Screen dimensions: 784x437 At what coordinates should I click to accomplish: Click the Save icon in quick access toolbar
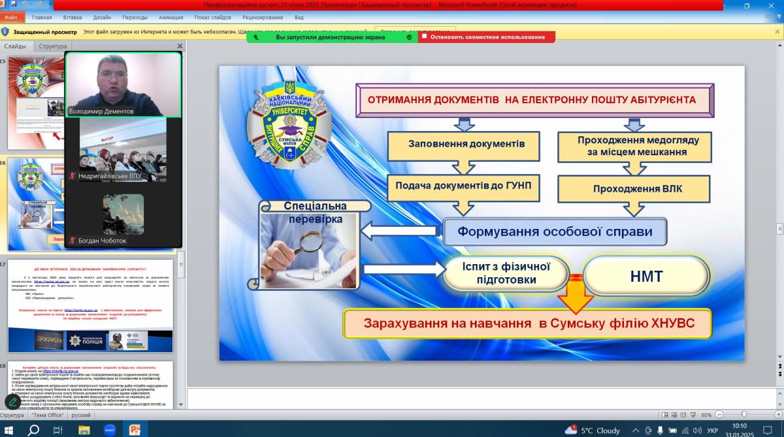tap(13, 5)
